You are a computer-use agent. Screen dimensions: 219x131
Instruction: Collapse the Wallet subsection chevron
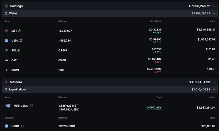tap(213, 13)
